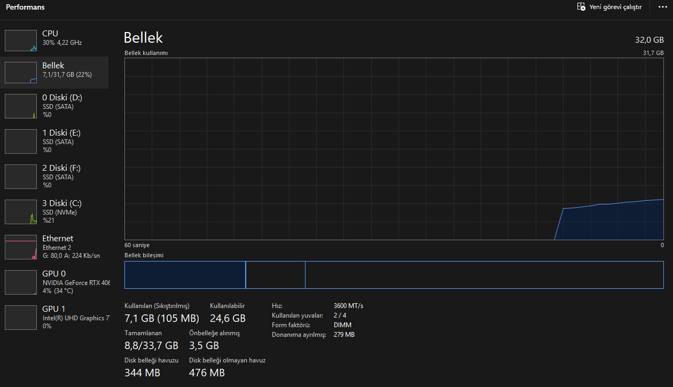Viewport: 673px width, 387px height.
Task: Click the 476 MB non-paged pool value
Action: coord(207,373)
